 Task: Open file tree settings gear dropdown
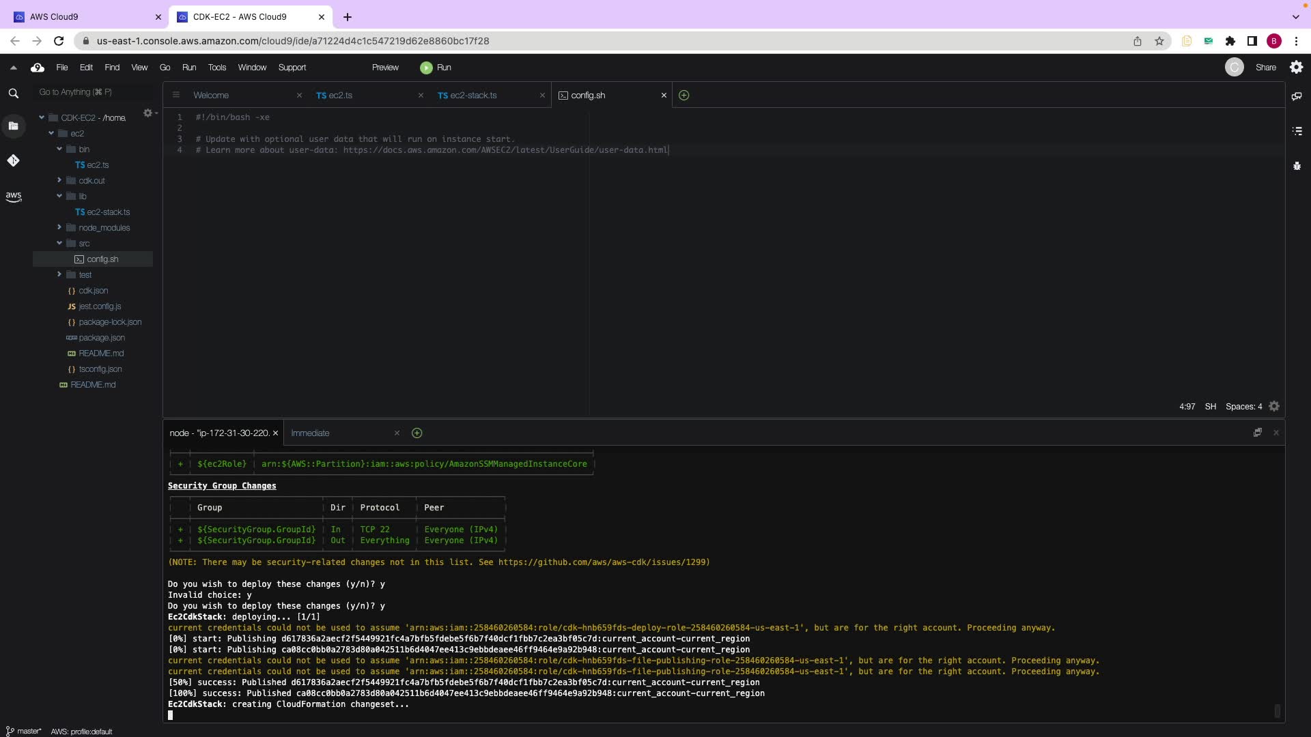coord(149,113)
